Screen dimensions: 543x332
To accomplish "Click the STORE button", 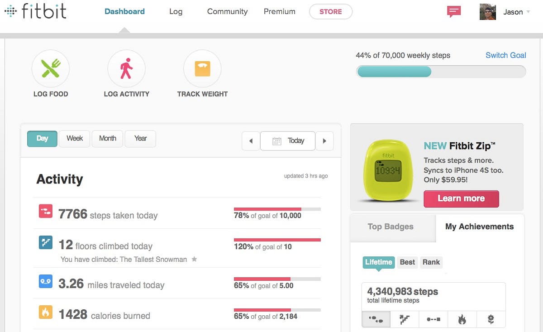I will point(331,12).
